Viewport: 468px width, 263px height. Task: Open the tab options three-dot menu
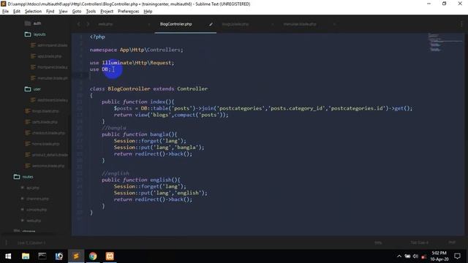click(461, 24)
